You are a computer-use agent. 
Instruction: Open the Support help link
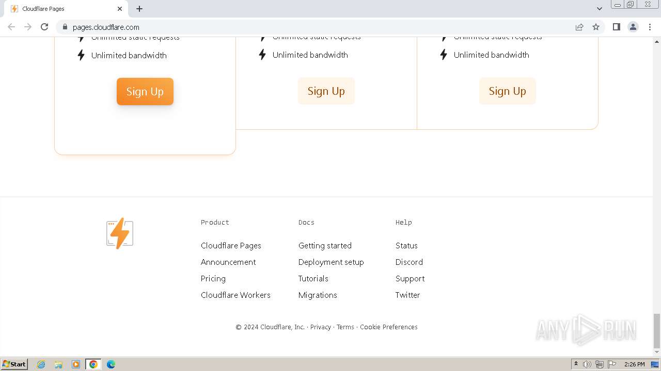click(x=410, y=278)
